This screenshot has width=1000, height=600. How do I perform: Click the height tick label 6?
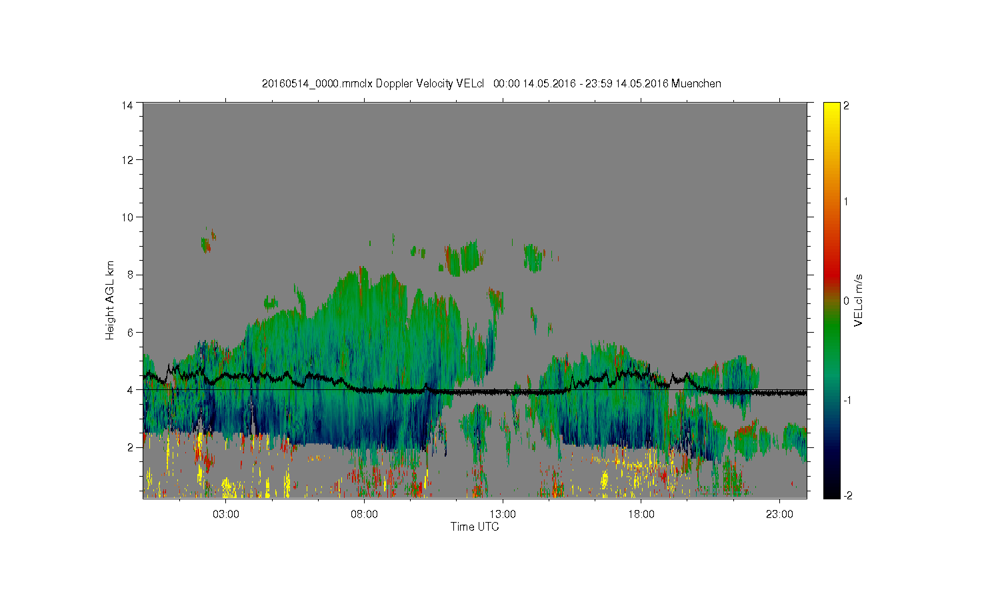[130, 332]
